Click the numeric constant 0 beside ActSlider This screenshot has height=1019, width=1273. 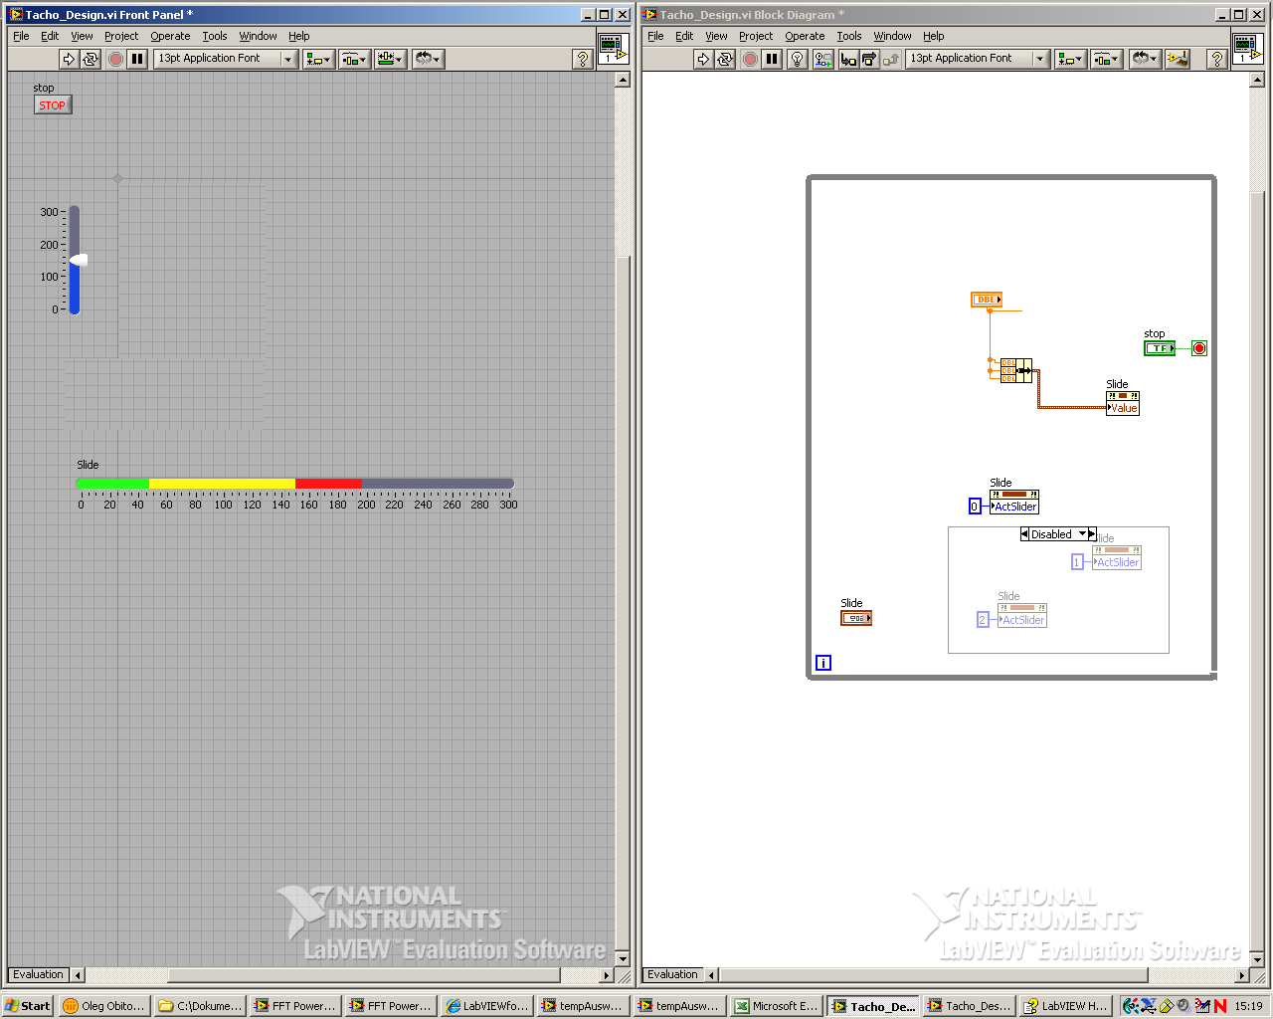pyautogui.click(x=975, y=507)
